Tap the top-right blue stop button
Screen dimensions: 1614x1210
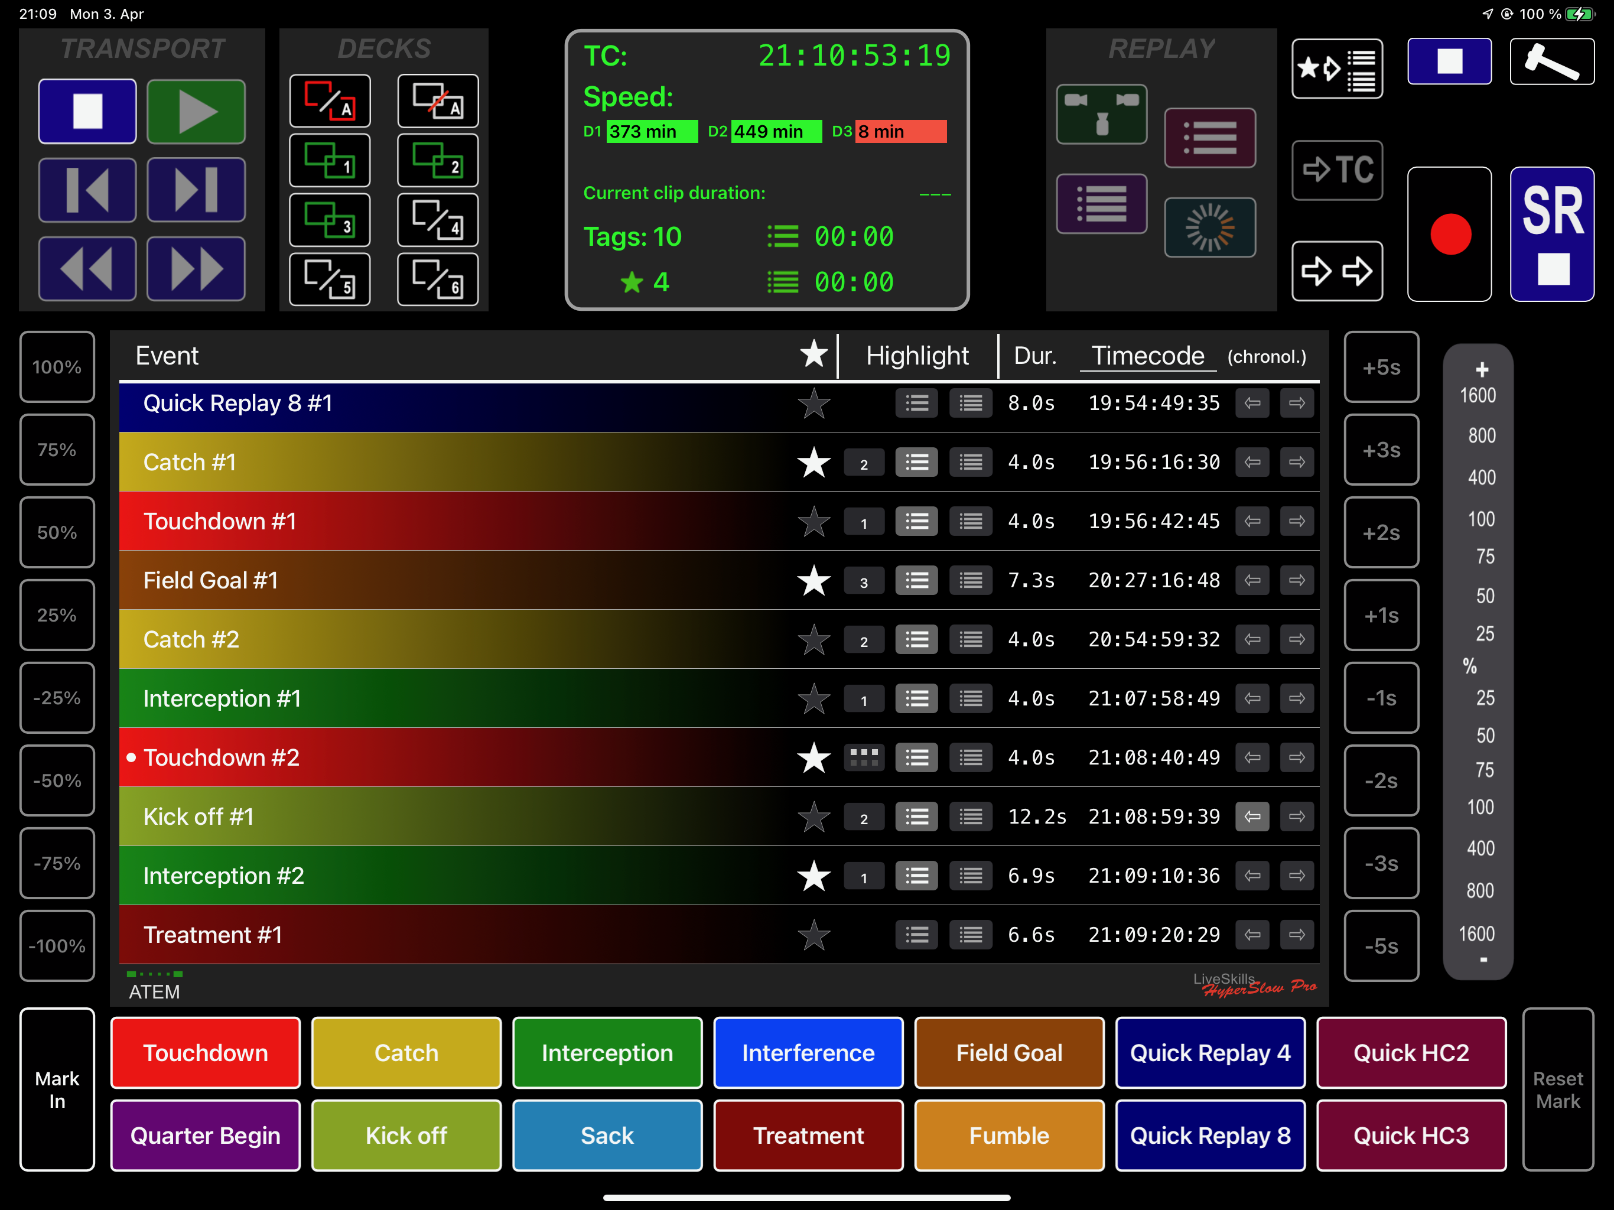coord(1449,61)
